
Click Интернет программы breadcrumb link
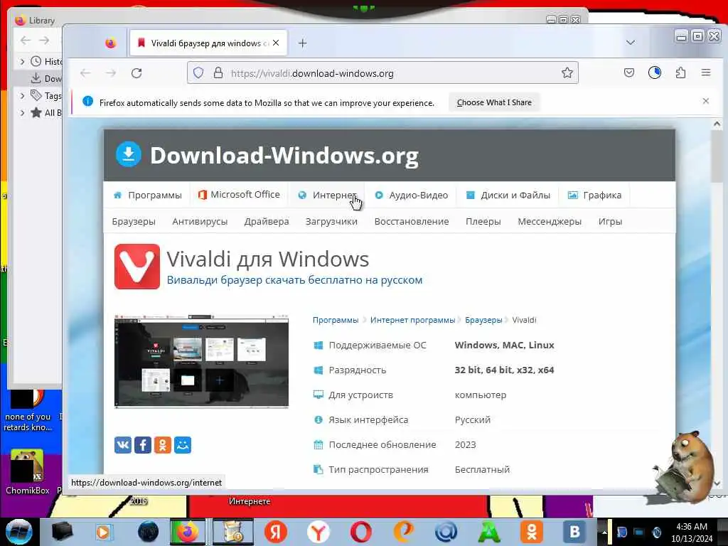pos(412,320)
